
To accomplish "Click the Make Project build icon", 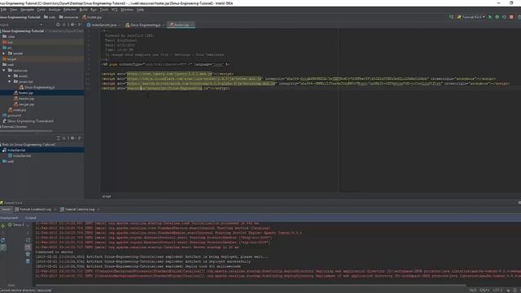I will coord(451,17).
